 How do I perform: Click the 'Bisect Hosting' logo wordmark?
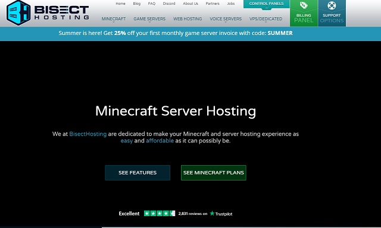pos(62,12)
